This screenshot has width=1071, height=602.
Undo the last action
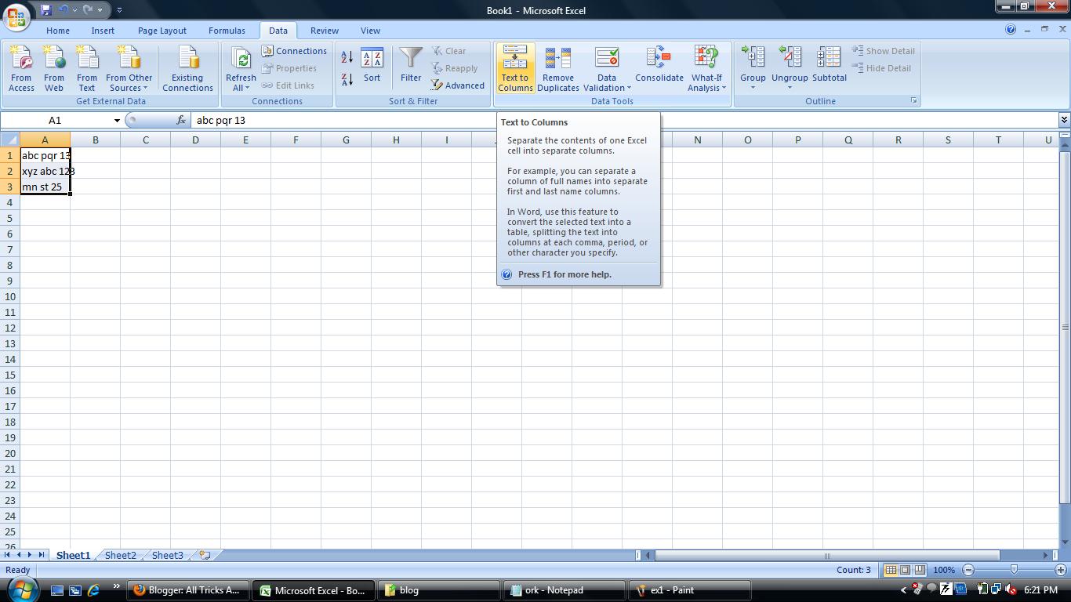(x=64, y=10)
